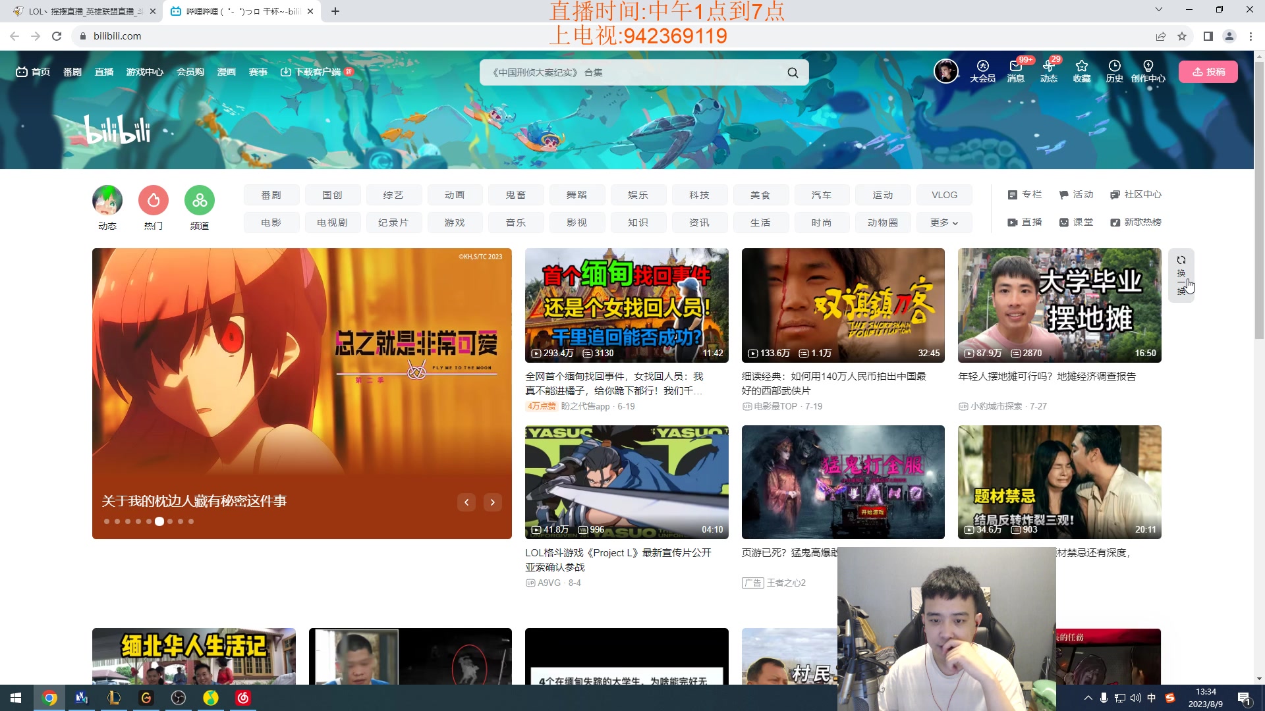Click the 热门 flame icon

click(x=153, y=200)
